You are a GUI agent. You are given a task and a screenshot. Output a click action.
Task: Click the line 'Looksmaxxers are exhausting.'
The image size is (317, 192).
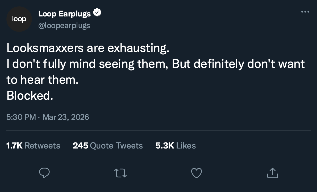pos(88,49)
